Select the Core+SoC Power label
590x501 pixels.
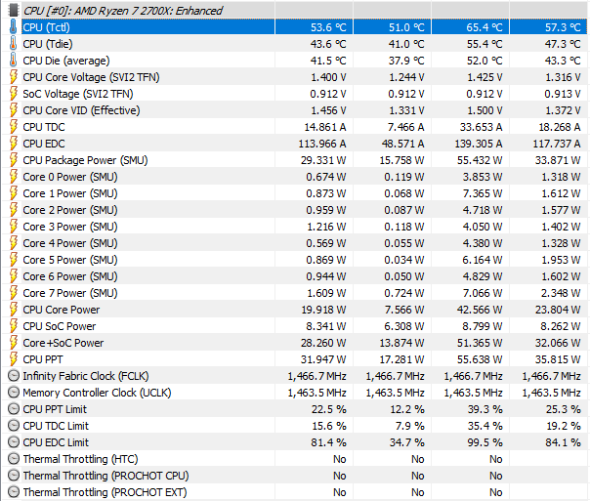(63, 343)
